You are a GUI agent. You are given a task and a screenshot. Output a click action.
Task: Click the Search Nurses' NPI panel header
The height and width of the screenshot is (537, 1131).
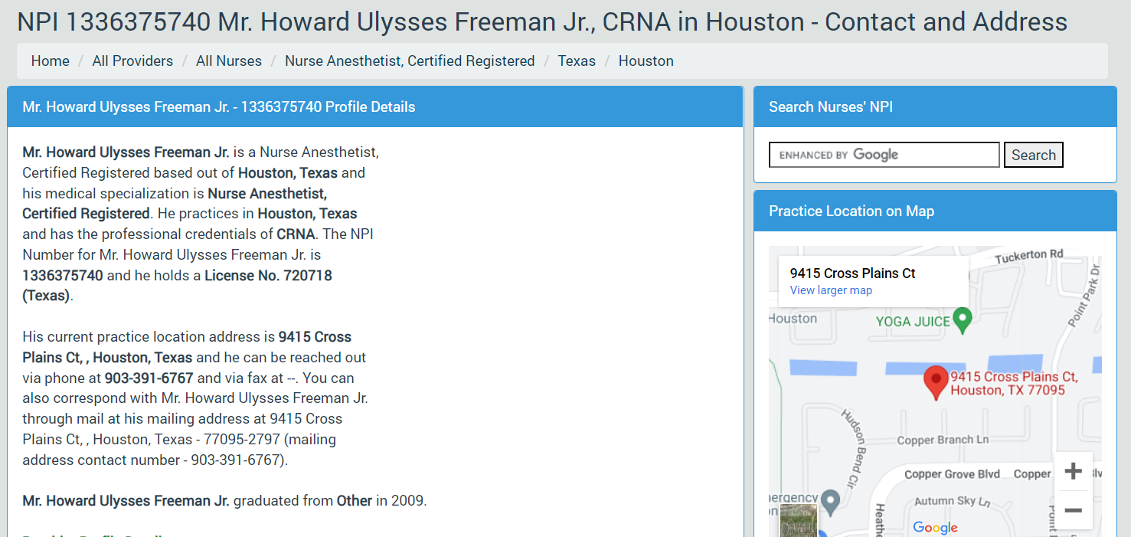tap(935, 106)
